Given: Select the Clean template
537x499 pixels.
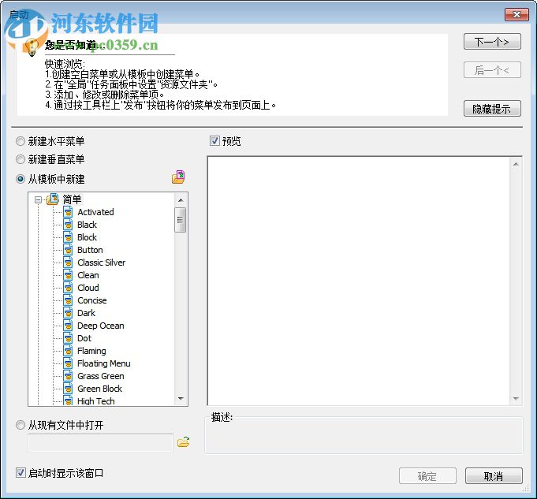Looking at the screenshot, I should [88, 275].
